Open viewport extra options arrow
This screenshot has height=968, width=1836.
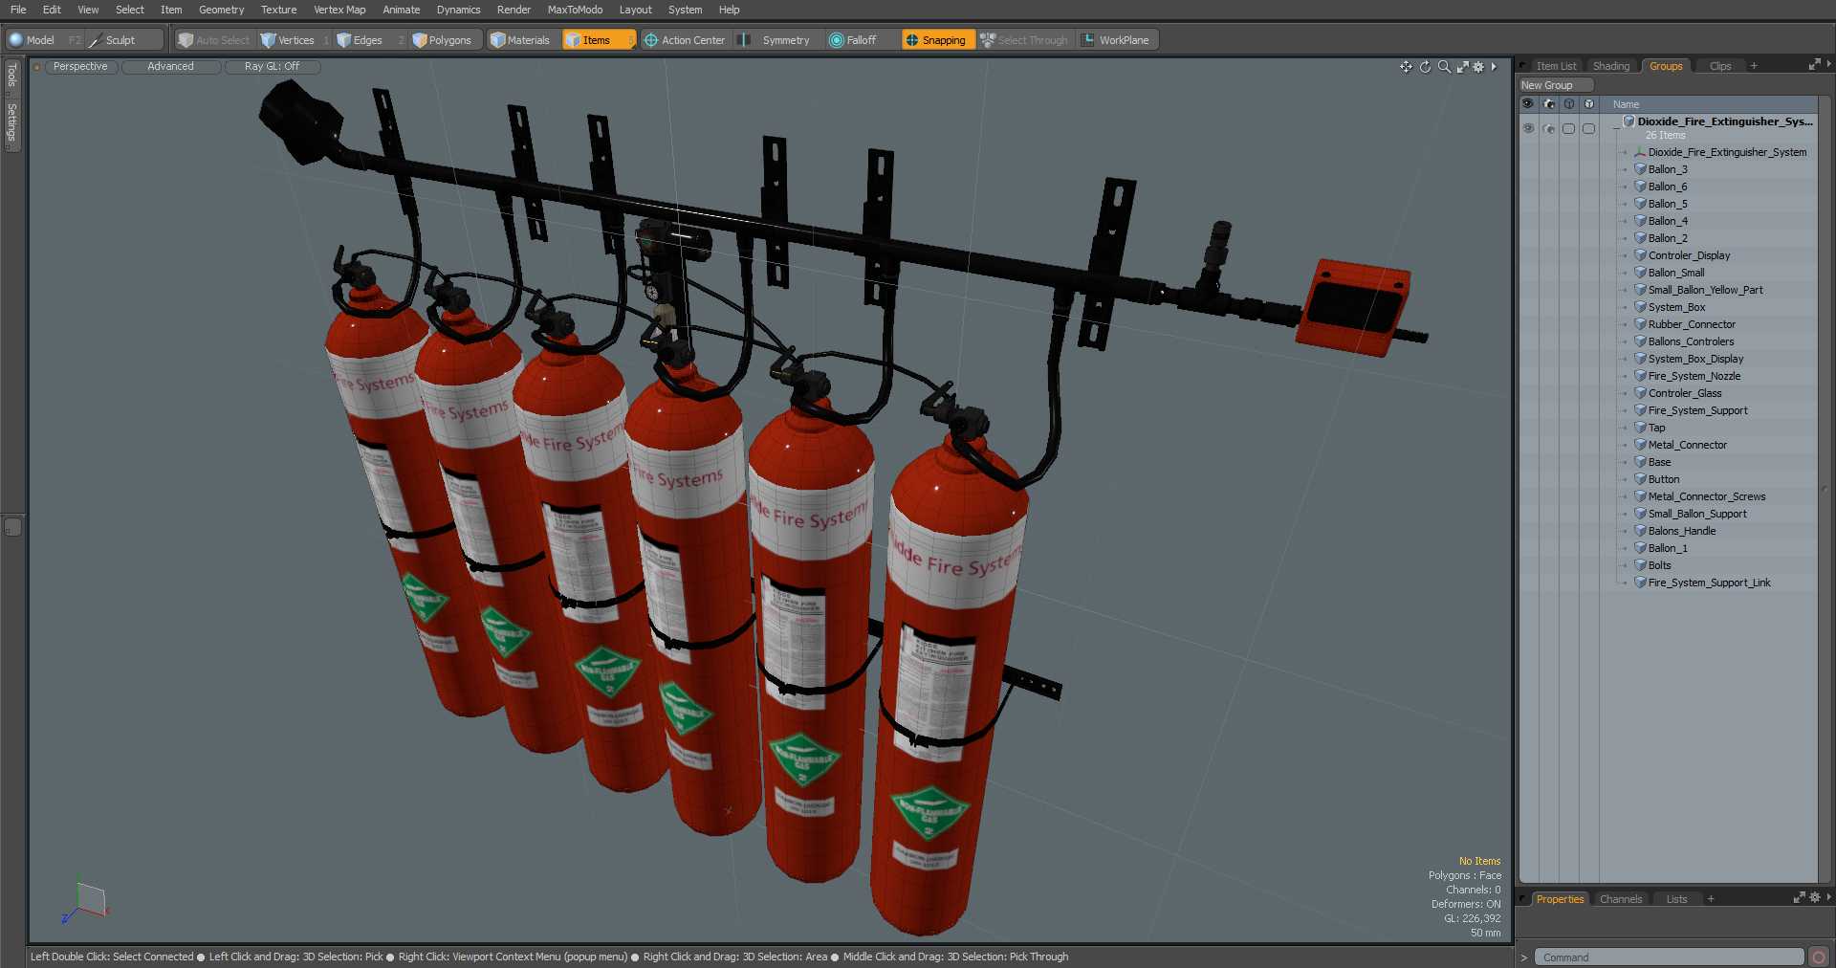1494,67
